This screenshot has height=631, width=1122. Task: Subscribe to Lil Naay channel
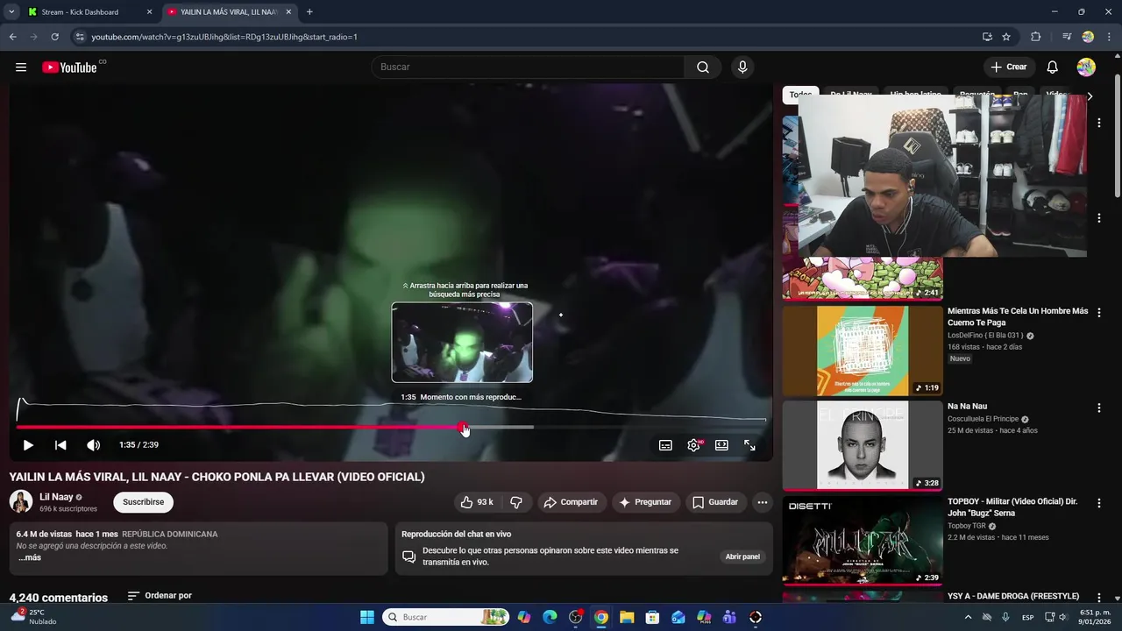coord(143,502)
